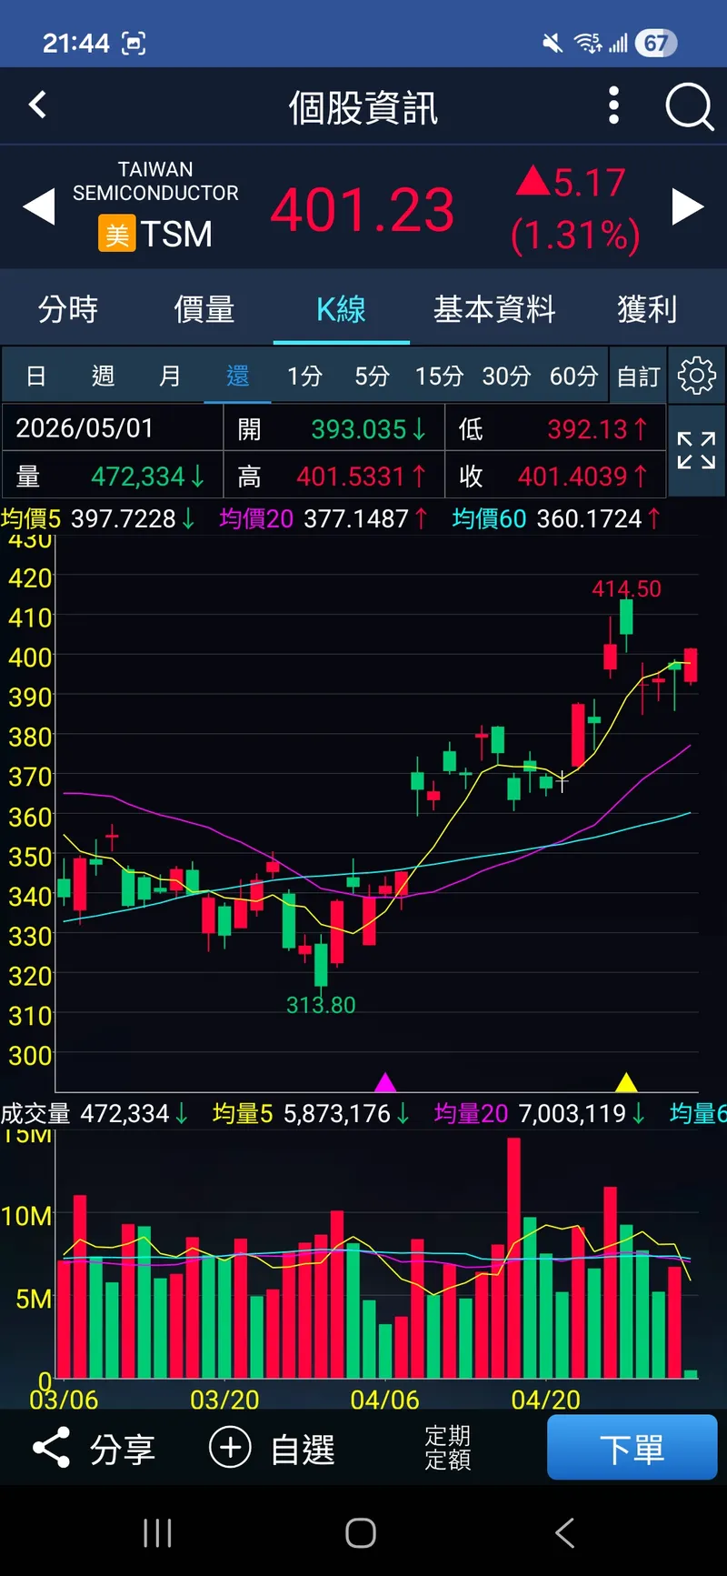Switch to 分時 tab

pyautogui.click(x=68, y=309)
